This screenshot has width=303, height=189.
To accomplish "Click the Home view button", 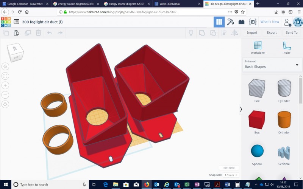I will coord(5,66).
